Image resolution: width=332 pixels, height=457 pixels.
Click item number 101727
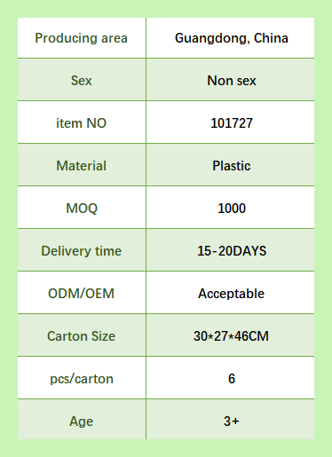click(232, 123)
